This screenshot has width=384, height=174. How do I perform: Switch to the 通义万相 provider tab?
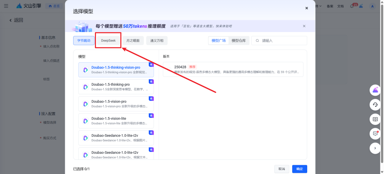[x=157, y=41]
